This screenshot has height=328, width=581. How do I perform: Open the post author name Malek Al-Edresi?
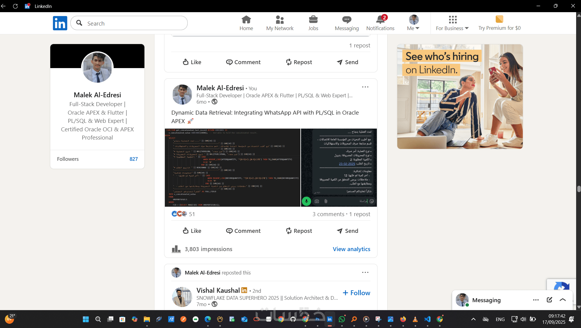pos(220,88)
